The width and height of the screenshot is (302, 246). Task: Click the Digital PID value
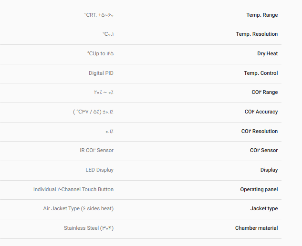(101, 73)
